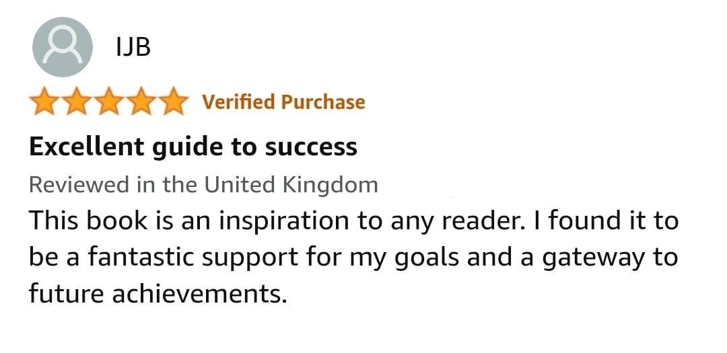Click the first orange rating star
Screen dimensions: 727x353
click(x=44, y=101)
